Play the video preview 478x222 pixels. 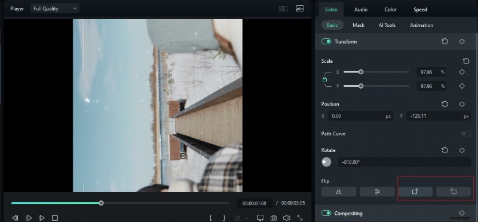pos(42,218)
